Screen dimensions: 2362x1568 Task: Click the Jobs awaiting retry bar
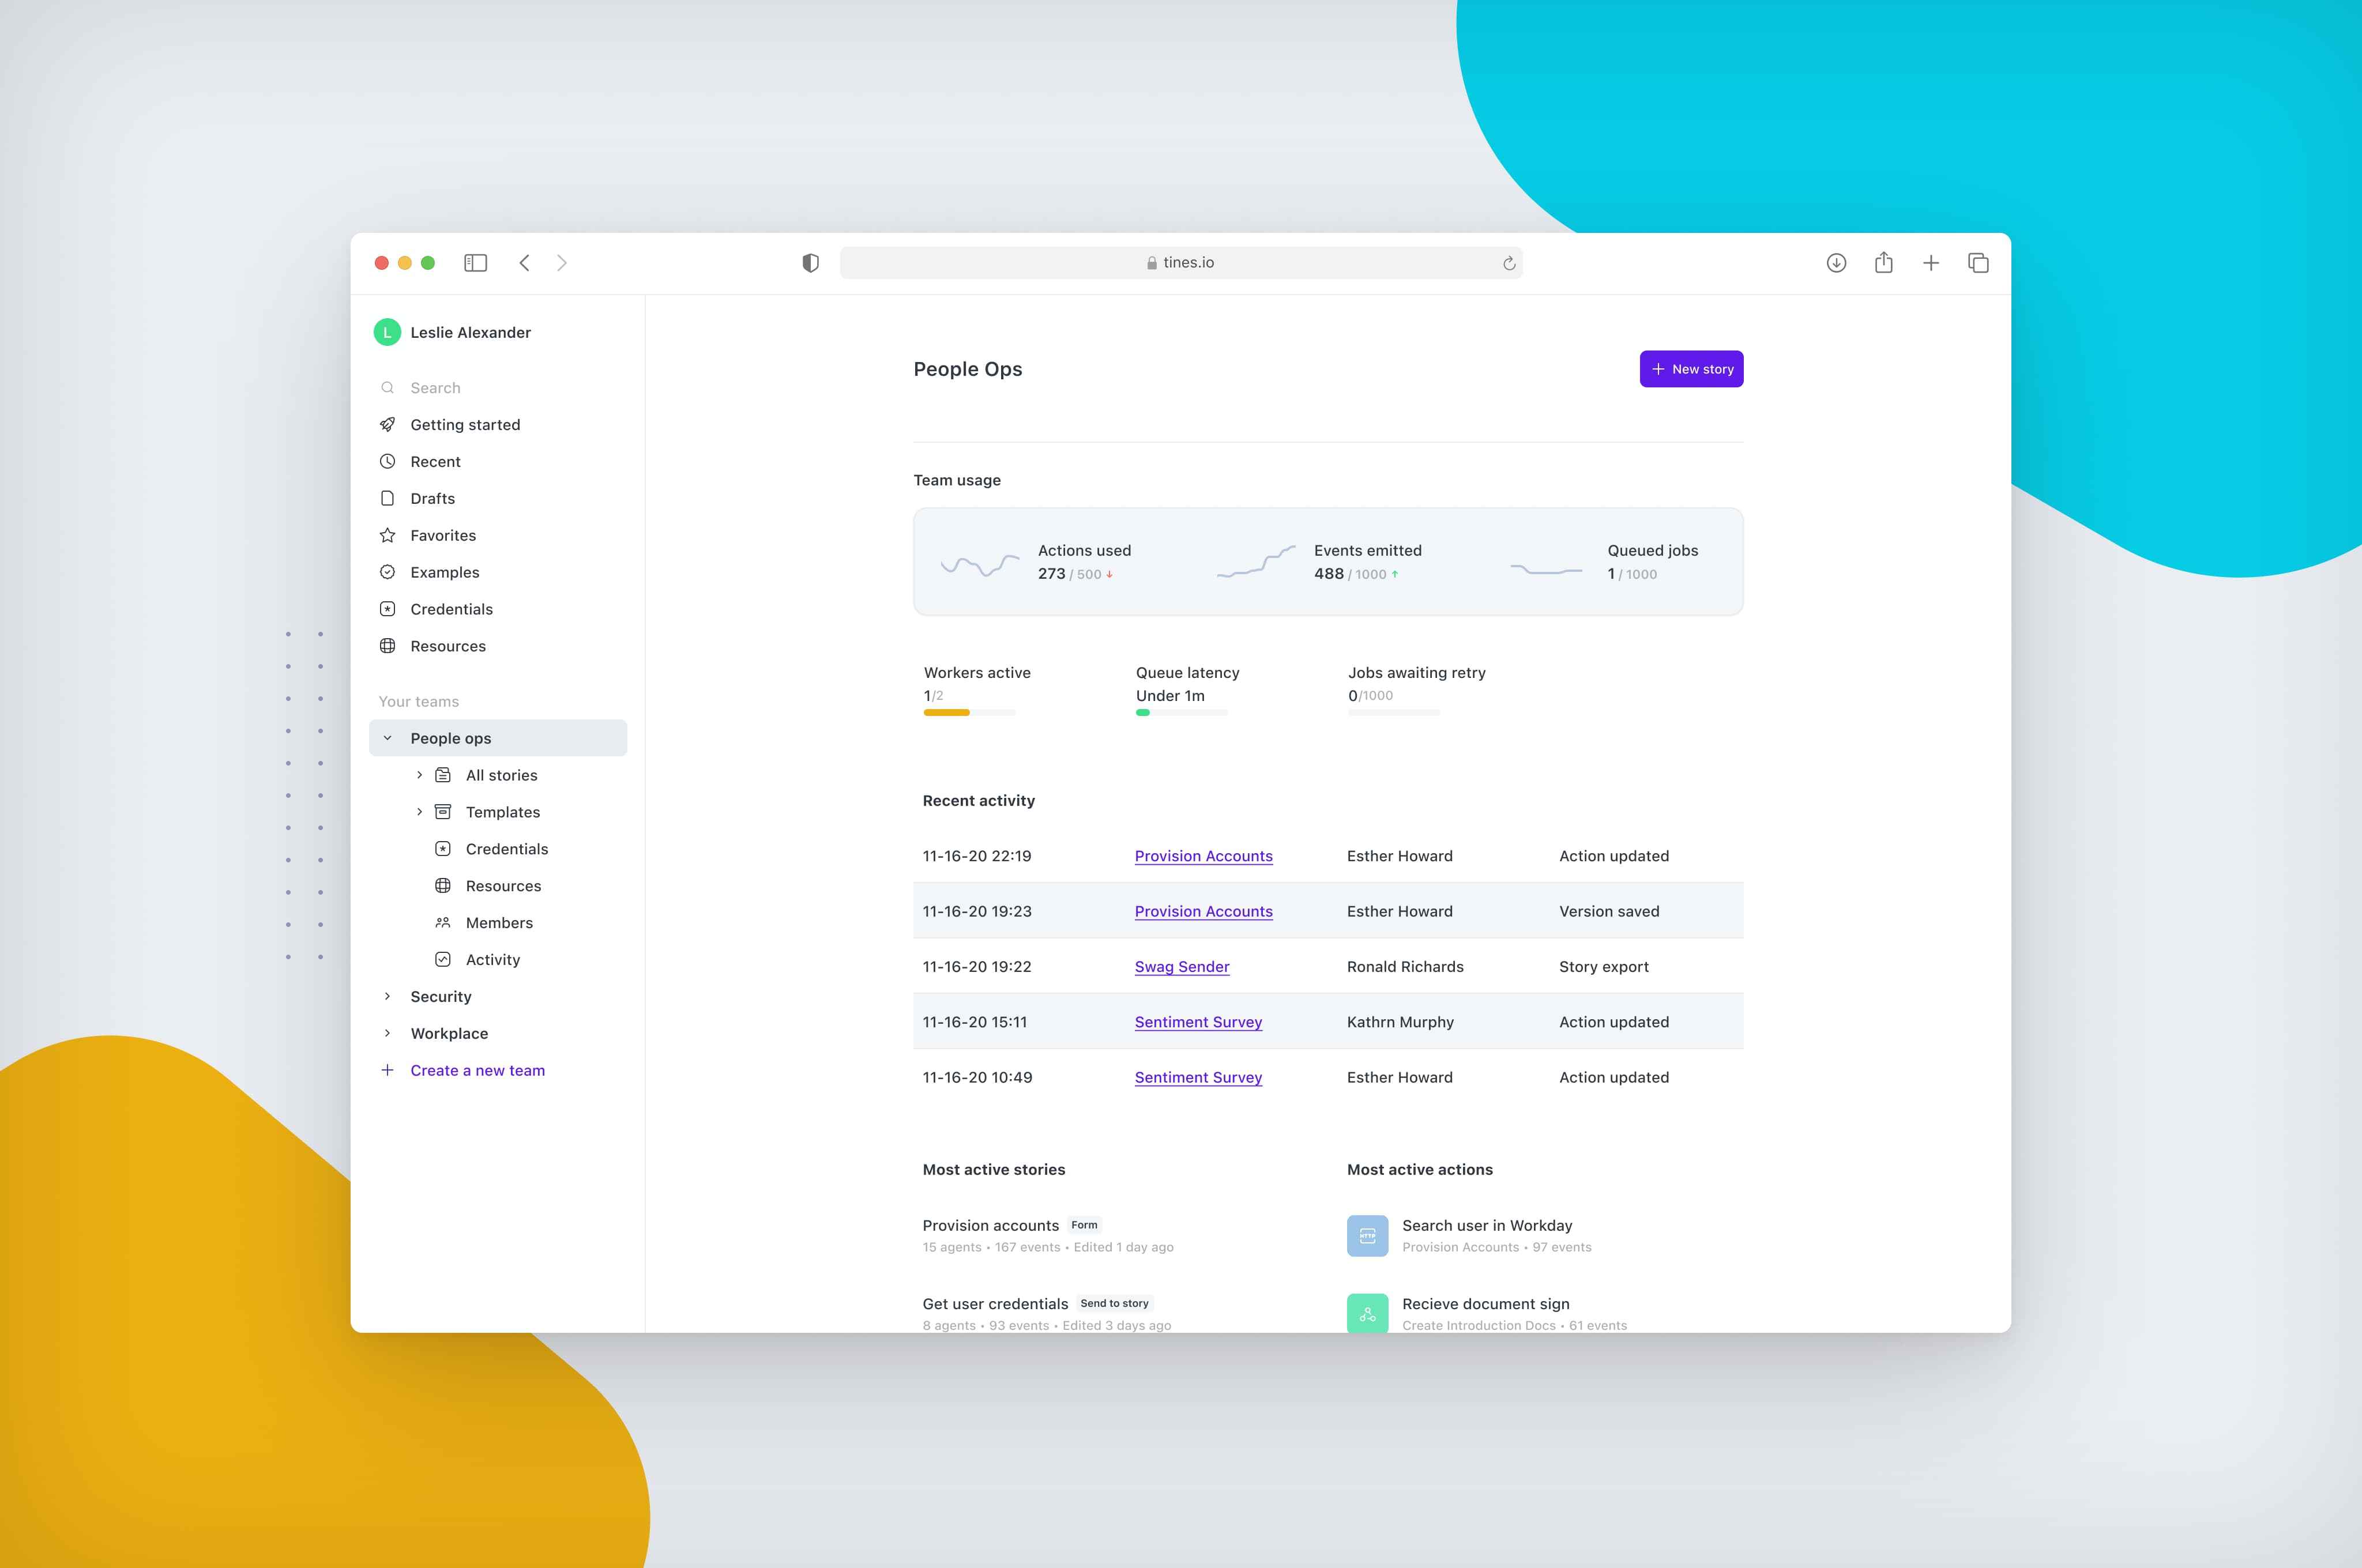point(1394,713)
